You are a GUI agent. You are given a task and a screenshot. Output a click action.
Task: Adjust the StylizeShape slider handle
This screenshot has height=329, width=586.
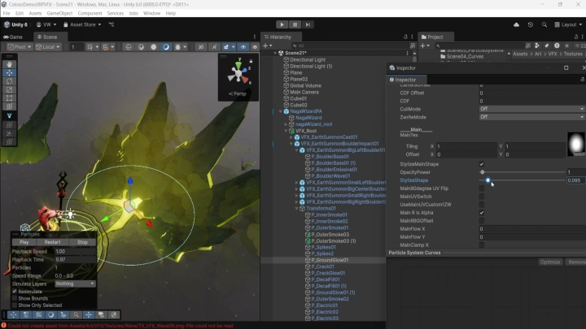point(488,180)
